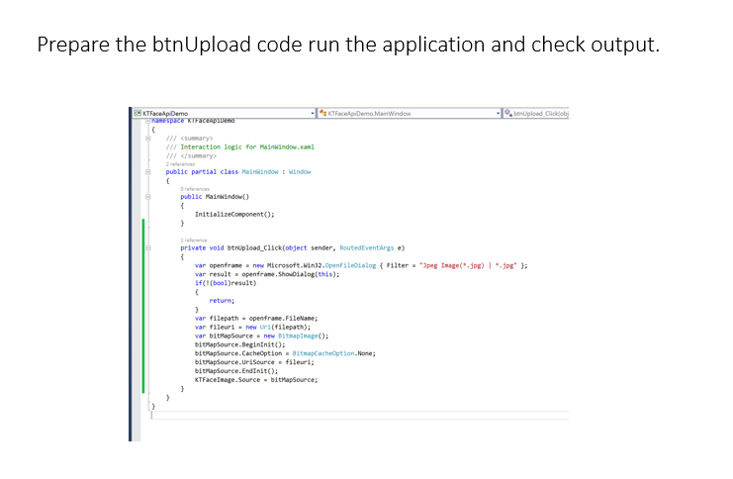Click the method icon beside btnUpload_Click in navigation bar
The height and width of the screenshot is (479, 733).
[x=507, y=114]
